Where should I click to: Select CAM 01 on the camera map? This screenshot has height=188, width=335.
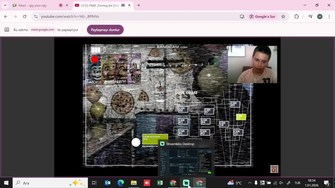point(183,132)
